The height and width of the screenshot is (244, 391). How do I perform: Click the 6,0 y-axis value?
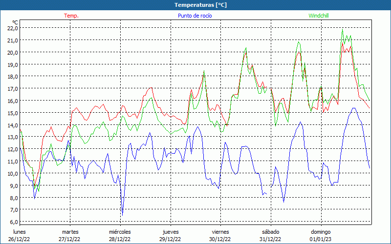coord(13,222)
